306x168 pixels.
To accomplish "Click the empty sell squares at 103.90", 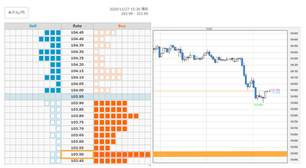I will (x=53, y=103).
